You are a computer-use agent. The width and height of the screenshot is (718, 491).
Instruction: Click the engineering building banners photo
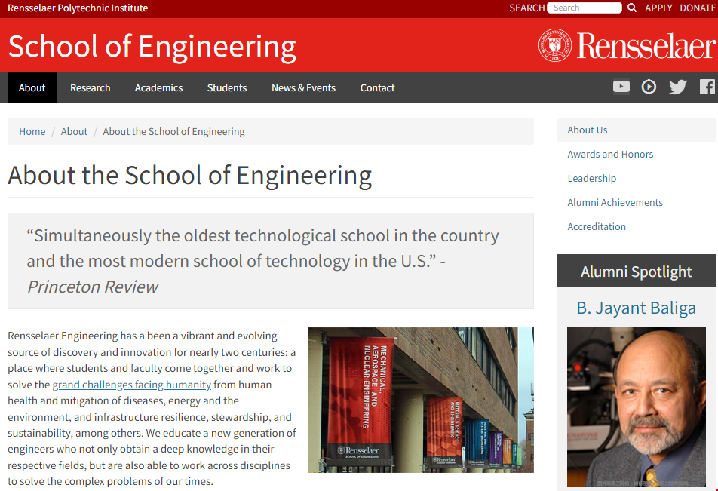pos(421,400)
